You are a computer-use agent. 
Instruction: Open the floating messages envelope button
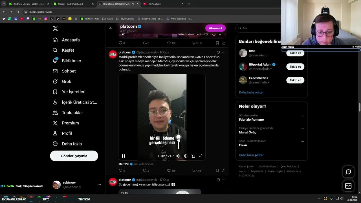[348, 186]
